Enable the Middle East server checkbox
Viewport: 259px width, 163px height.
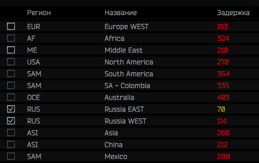pos(11,50)
